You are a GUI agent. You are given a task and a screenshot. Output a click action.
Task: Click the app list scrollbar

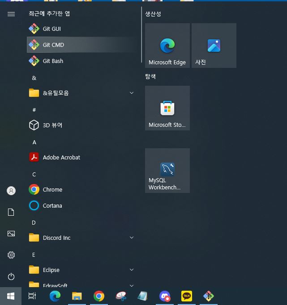(x=141, y=35)
